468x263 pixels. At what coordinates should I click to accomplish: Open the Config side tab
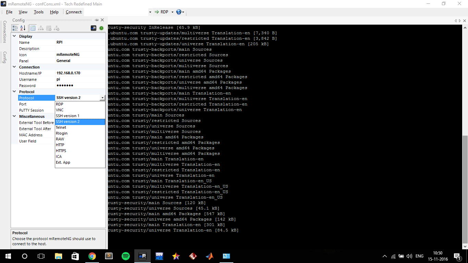tap(4, 57)
